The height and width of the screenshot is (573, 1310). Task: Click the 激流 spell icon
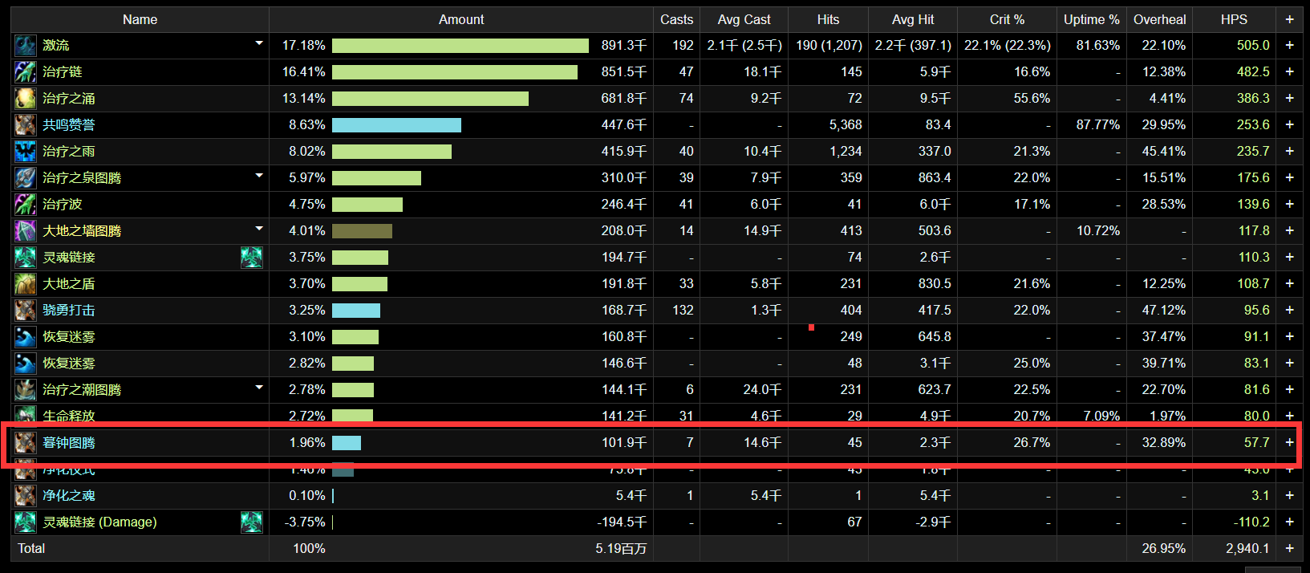click(26, 46)
